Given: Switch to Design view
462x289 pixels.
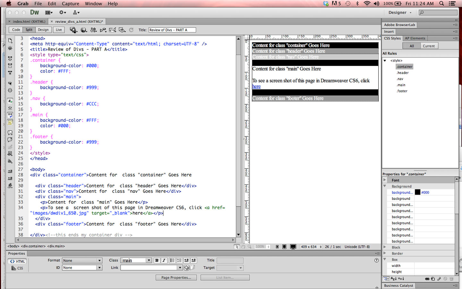Looking at the screenshot, I should click(x=43, y=30).
